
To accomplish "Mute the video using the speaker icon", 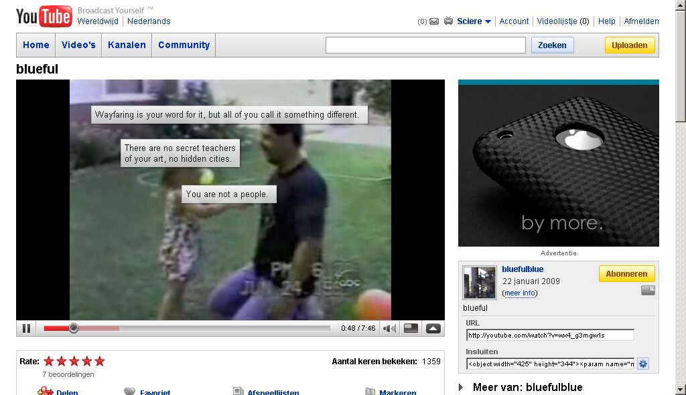I will click(x=389, y=328).
